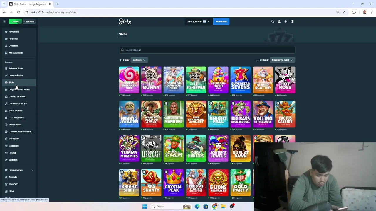
Task: Switch to the Deportes tab
Action: coord(29,21)
